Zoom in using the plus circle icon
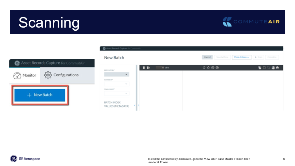 pyautogui.click(x=217, y=67)
